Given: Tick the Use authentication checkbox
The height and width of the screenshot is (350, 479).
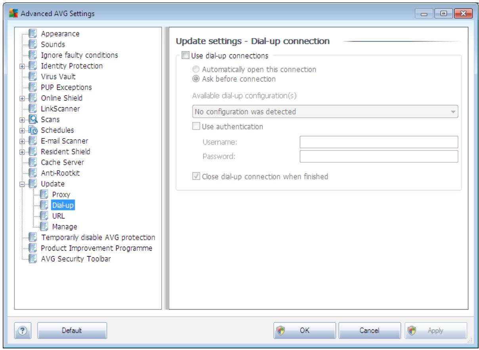Looking at the screenshot, I should [x=197, y=127].
